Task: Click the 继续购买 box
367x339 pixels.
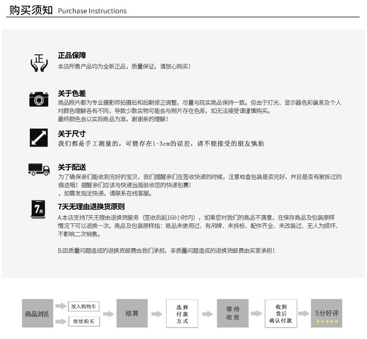Action: pyautogui.click(x=84, y=321)
